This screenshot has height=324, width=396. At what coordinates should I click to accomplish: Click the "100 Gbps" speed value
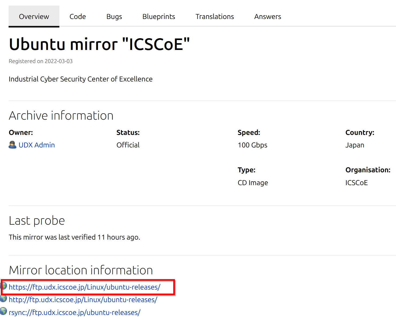tap(252, 145)
